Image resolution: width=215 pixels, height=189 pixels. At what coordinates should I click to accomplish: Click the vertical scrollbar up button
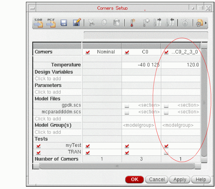point(204,45)
